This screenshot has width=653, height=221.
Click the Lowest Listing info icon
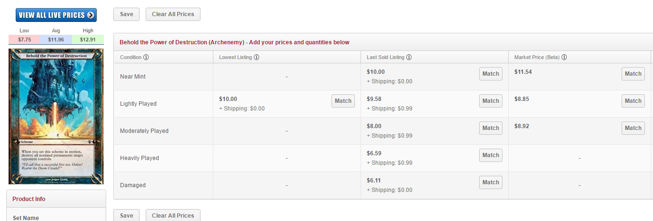[x=256, y=58]
